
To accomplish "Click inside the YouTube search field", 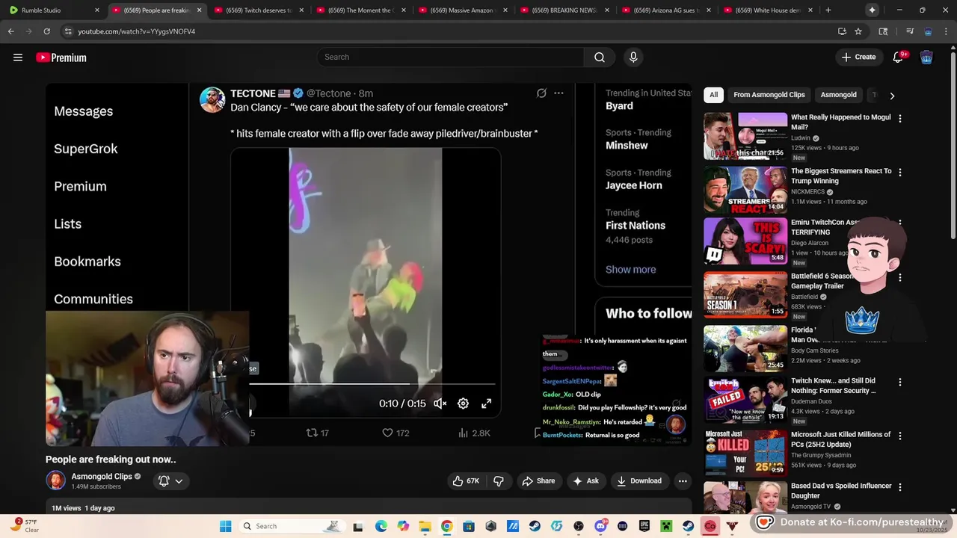I will point(451,58).
